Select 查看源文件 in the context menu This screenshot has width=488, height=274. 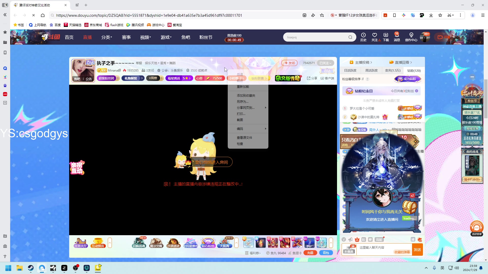(x=248, y=138)
